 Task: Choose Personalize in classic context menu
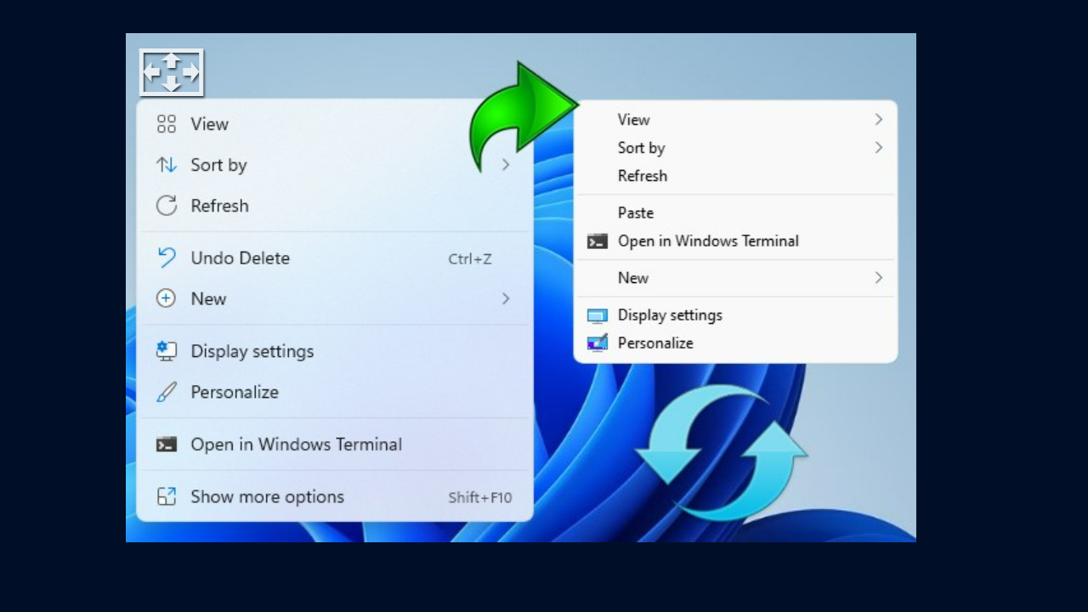pos(736,343)
